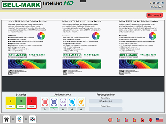Click the red record status circle

coord(110,120)
